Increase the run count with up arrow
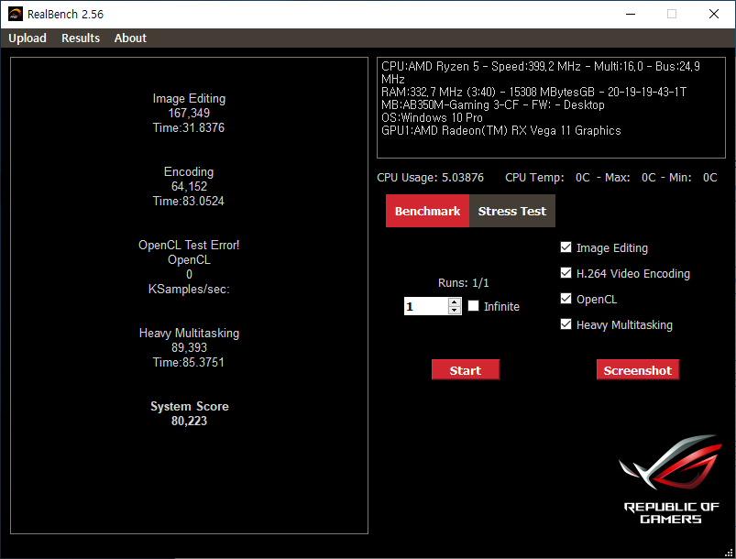 pyautogui.click(x=455, y=302)
